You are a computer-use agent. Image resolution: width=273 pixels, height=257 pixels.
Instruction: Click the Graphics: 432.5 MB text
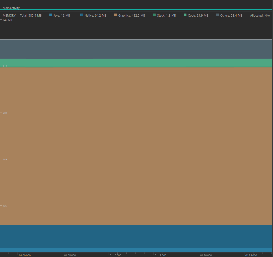[x=132, y=16]
